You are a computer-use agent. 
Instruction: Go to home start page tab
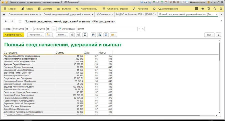click(x=4, y=14)
